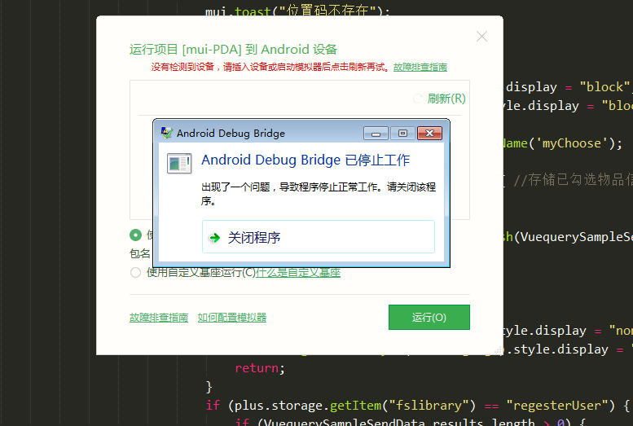This screenshot has width=633, height=426.
Task: Open the 故障排查指南 link in the red warning
Action: pos(420,67)
